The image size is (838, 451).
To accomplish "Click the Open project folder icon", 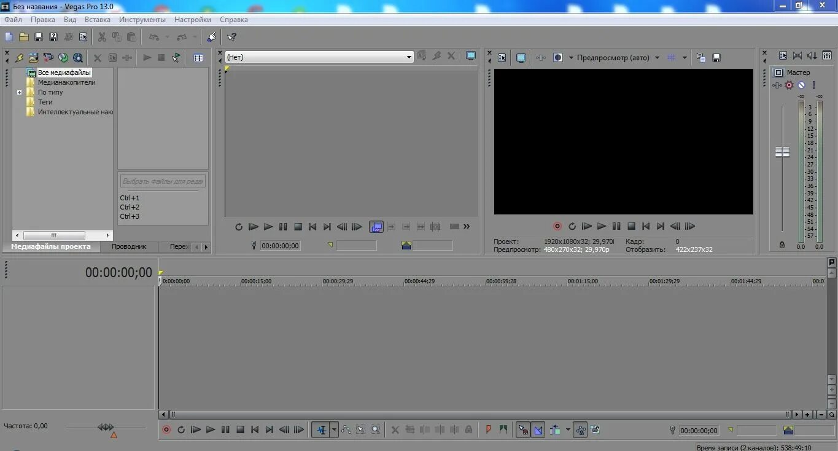I will tap(24, 37).
